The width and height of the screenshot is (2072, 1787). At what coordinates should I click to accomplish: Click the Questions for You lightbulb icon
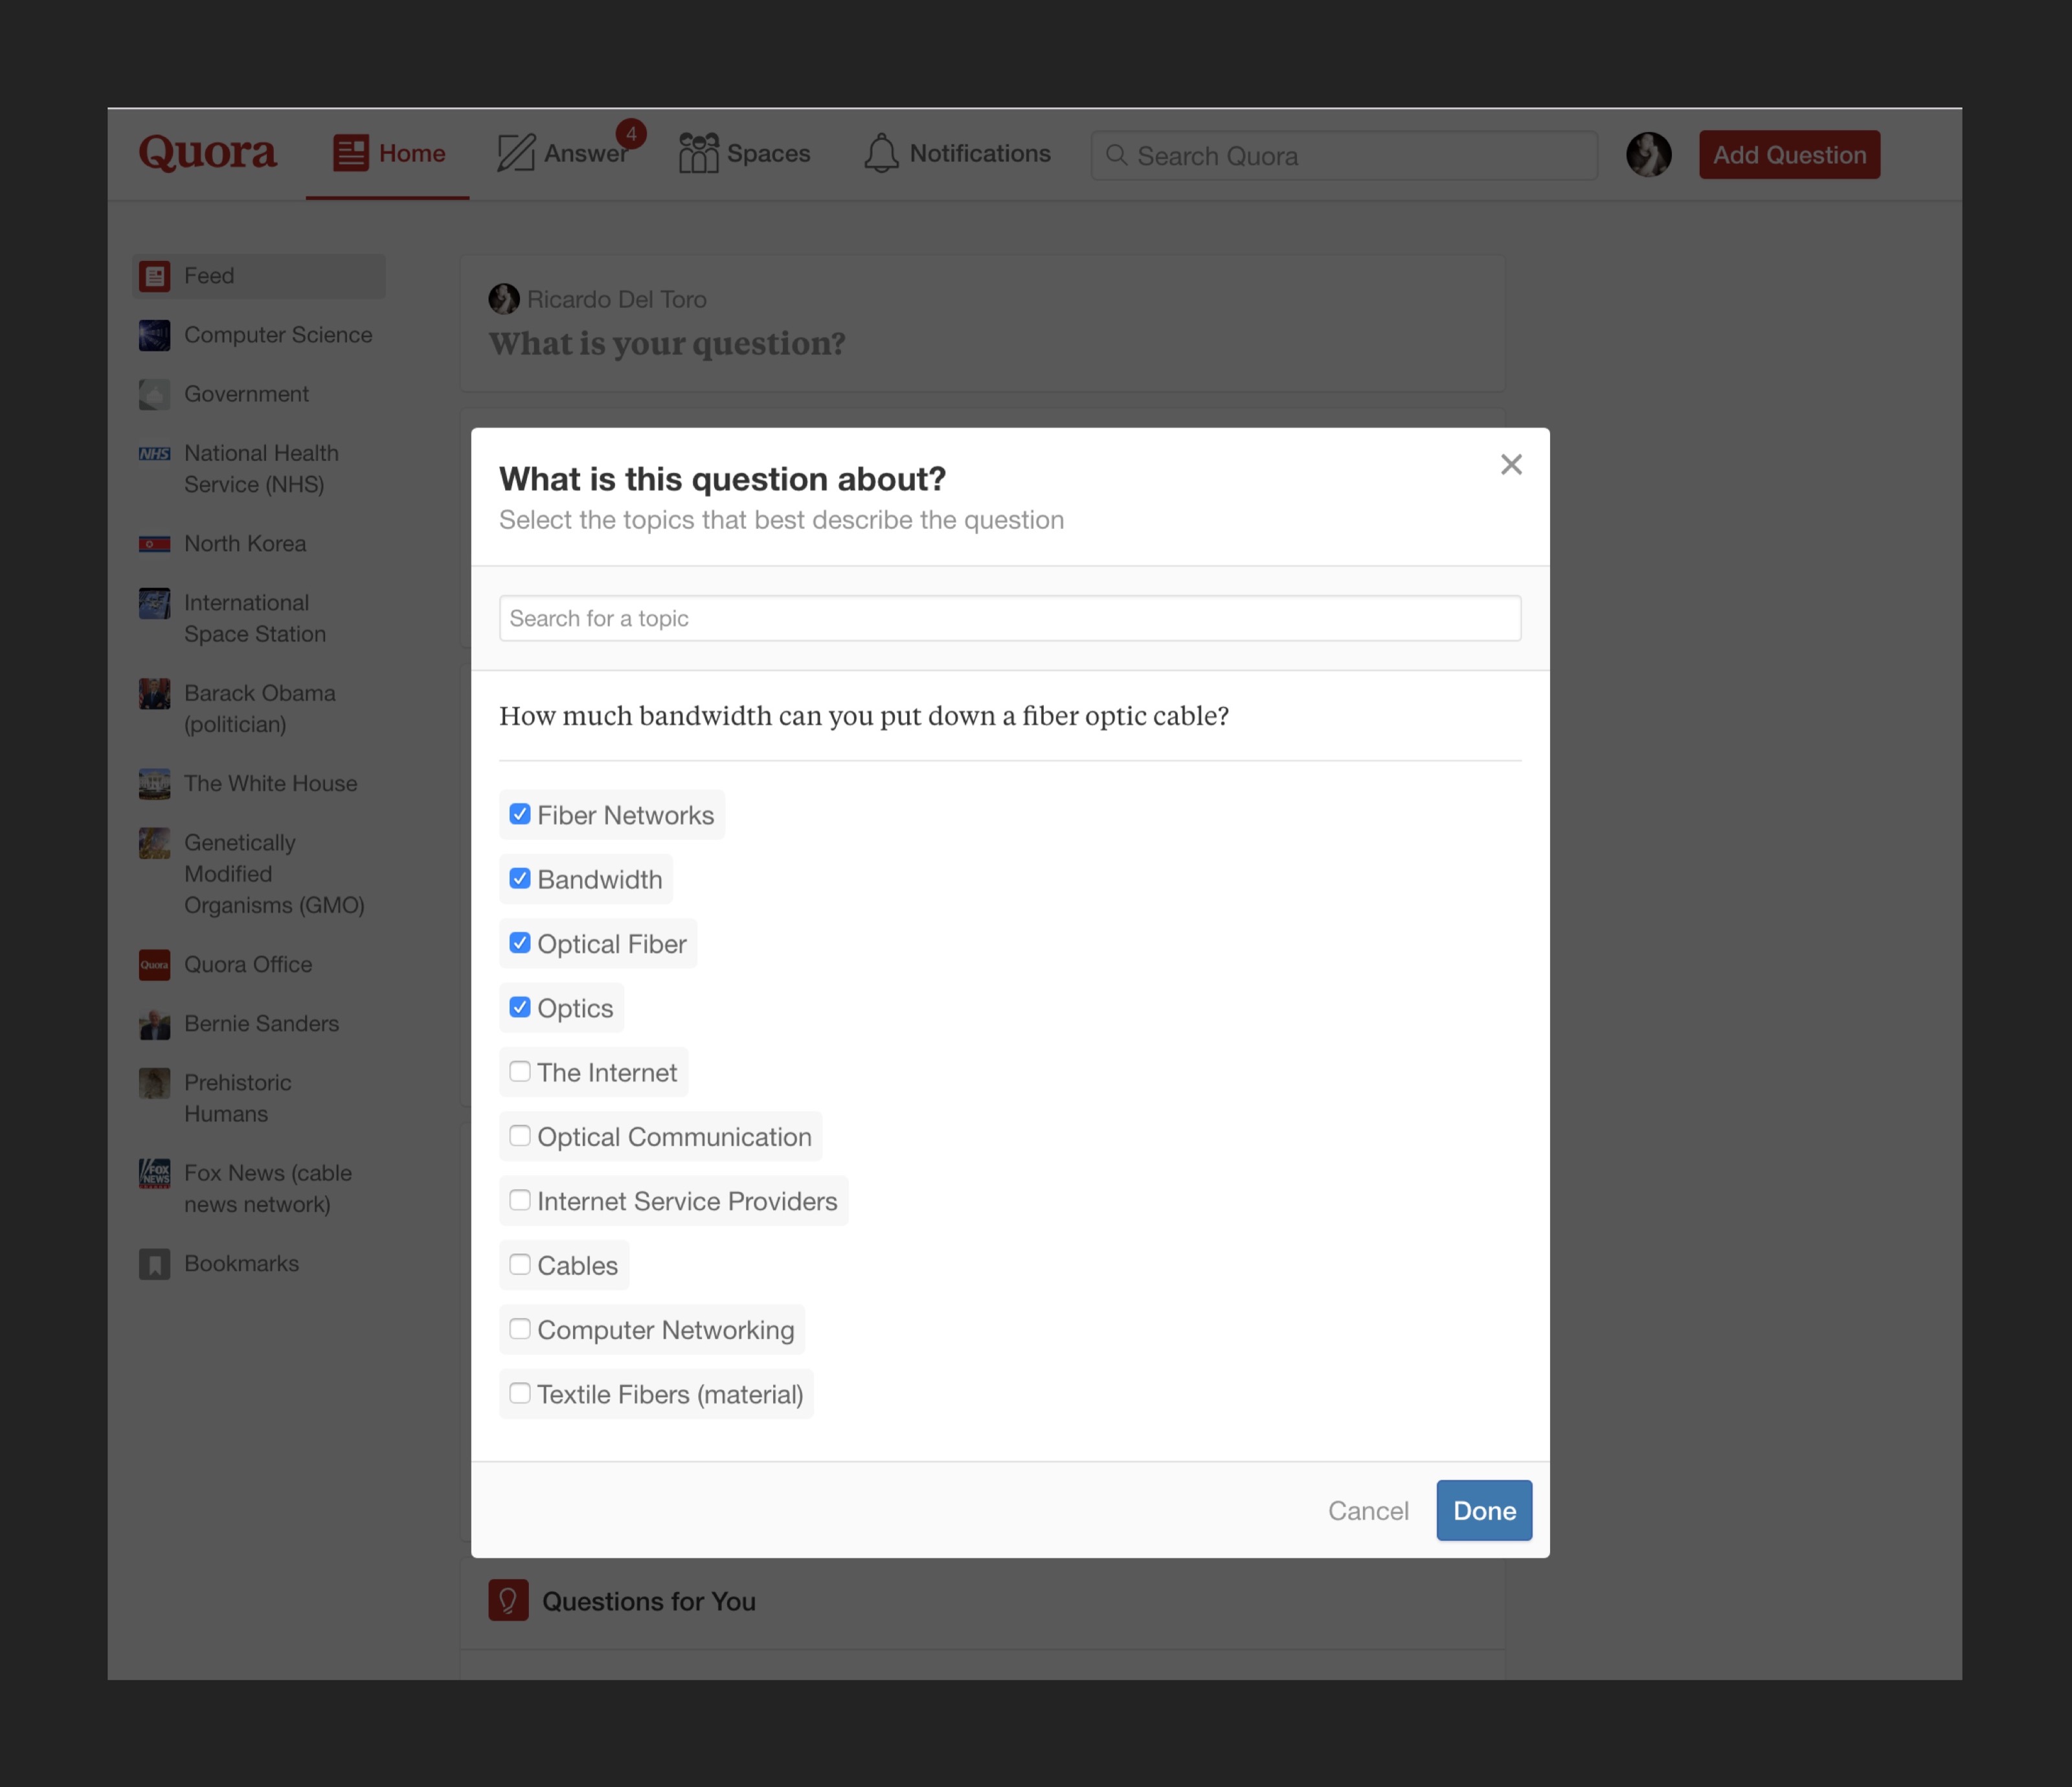click(x=508, y=1600)
